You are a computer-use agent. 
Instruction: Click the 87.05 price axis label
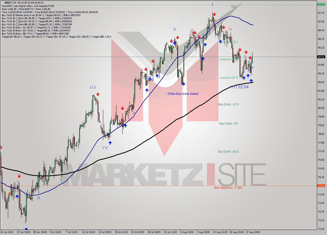pyautogui.click(x=321, y=21)
